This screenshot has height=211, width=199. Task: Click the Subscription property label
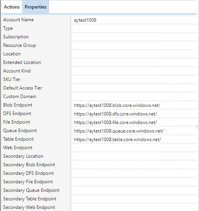[16, 37]
